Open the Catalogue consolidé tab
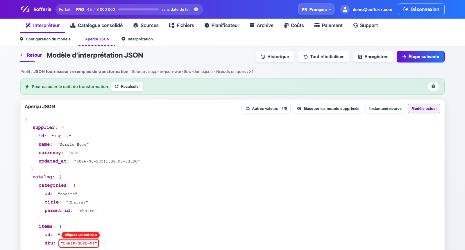The image size is (465, 250). click(x=96, y=25)
